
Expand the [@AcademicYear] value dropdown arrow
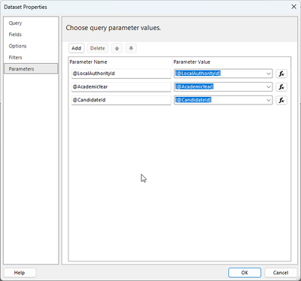point(269,87)
